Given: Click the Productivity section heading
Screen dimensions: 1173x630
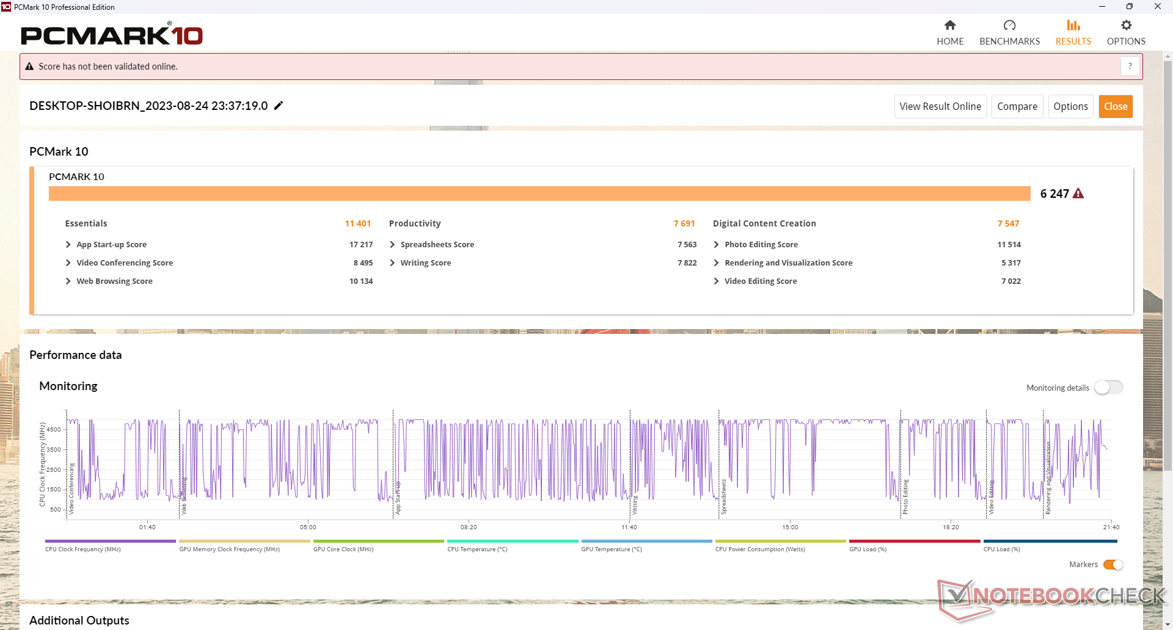Looking at the screenshot, I should [x=415, y=223].
